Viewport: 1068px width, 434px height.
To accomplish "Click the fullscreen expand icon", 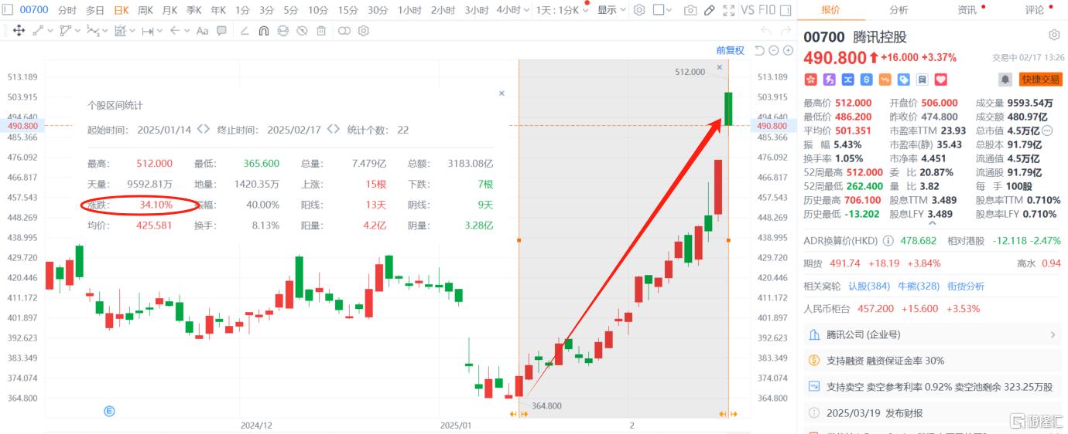I will point(728,10).
